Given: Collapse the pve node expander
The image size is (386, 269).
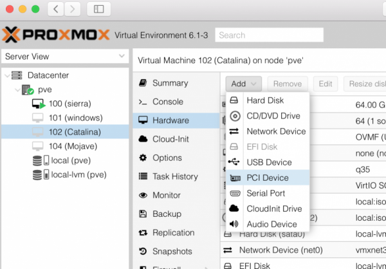Looking at the screenshot, I should coord(17,90).
